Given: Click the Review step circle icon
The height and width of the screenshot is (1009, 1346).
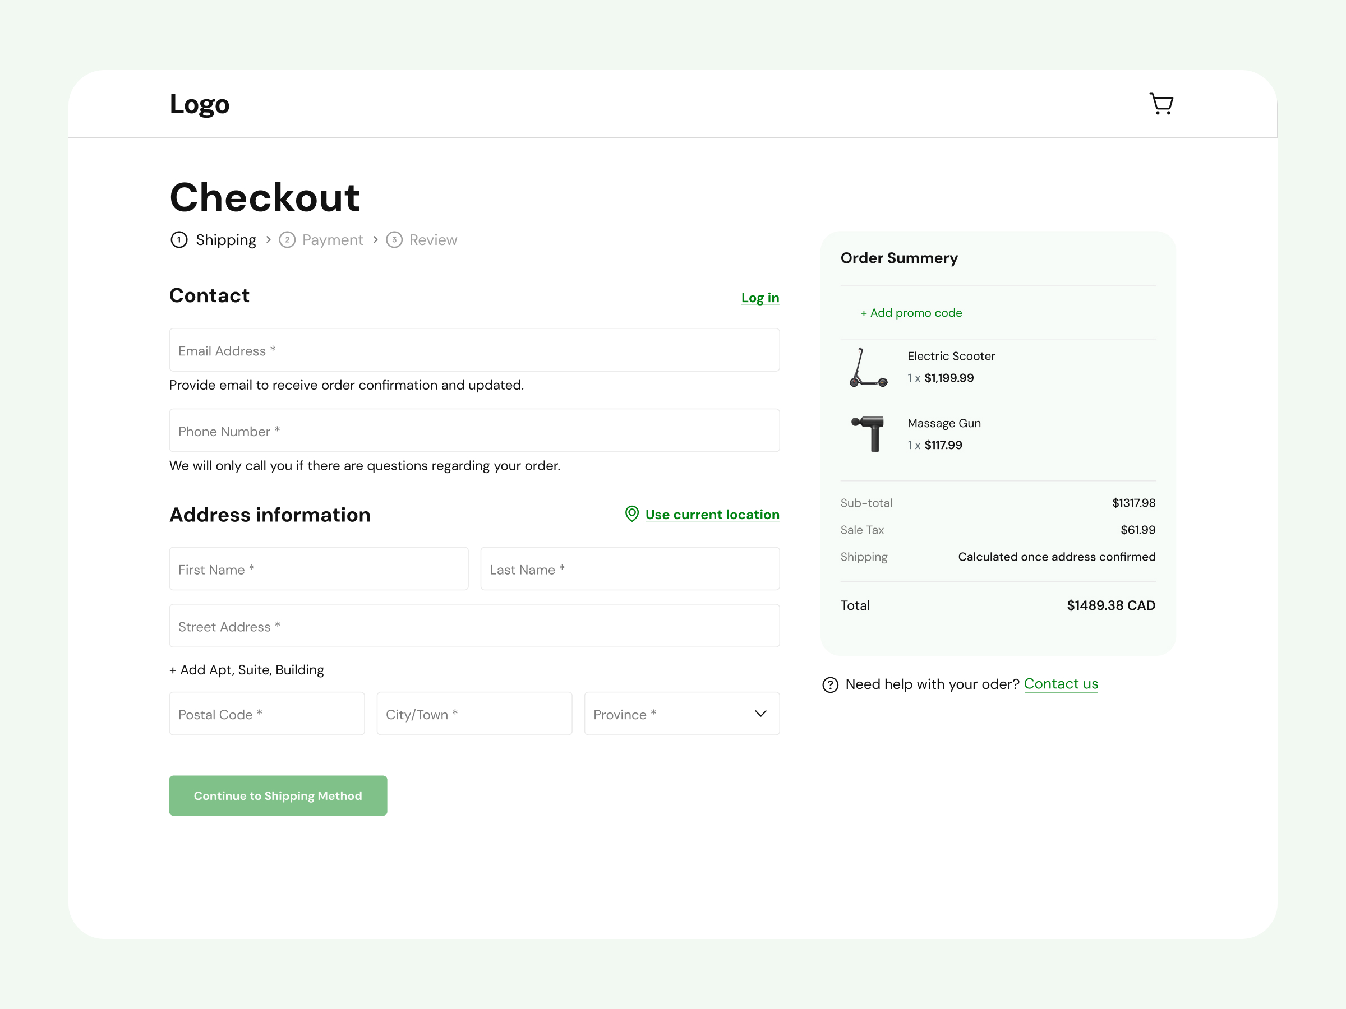Looking at the screenshot, I should 394,239.
